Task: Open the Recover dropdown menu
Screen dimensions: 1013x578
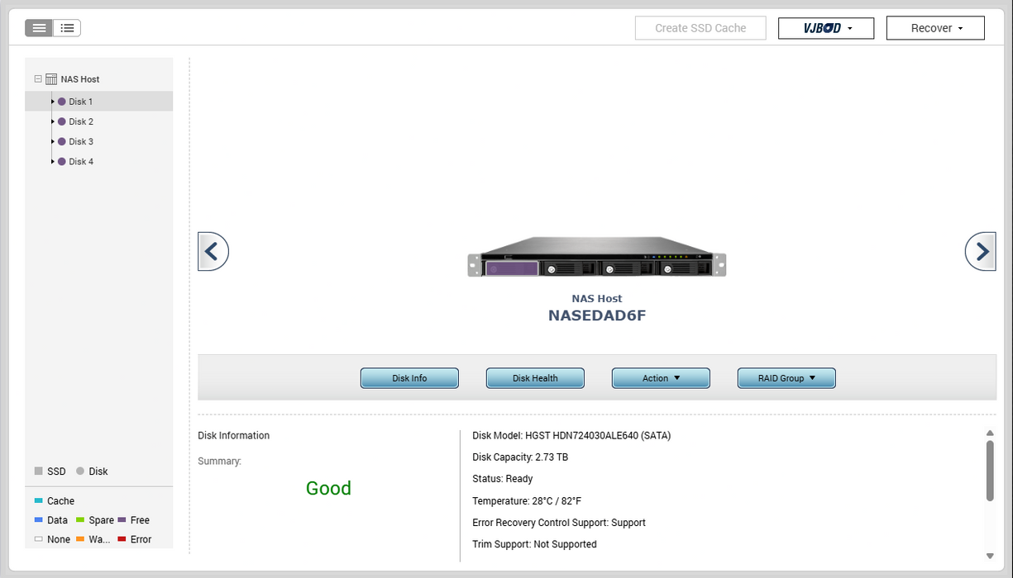Action: click(x=935, y=28)
